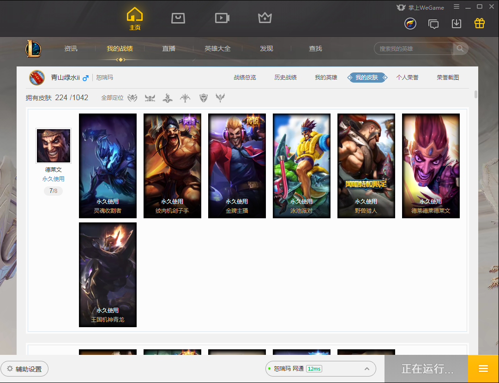Open the 战绩总览 sub-tab
This screenshot has height=383, width=499.
245,78
